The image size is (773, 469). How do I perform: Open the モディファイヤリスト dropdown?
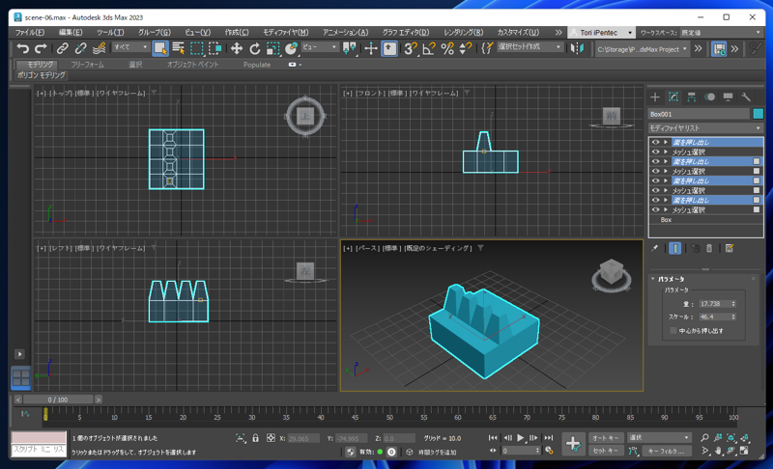point(705,128)
